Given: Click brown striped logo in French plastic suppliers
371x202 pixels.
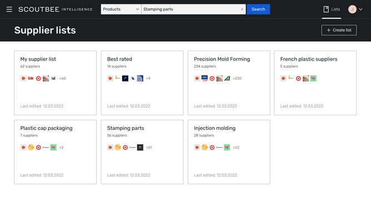Looking at the screenshot, I should click(x=305, y=78).
